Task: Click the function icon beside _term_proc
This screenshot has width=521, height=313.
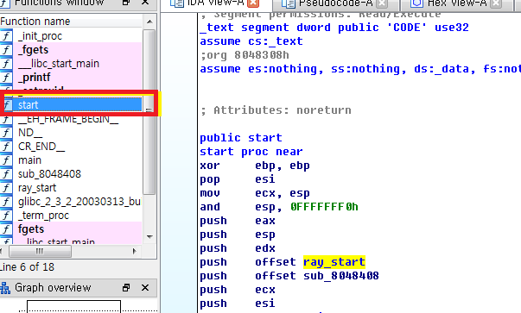Action: [x=6, y=216]
